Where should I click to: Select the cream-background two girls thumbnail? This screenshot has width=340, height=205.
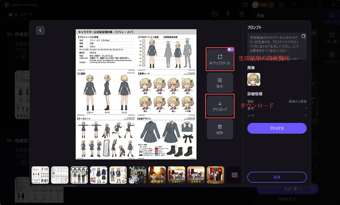(118, 175)
